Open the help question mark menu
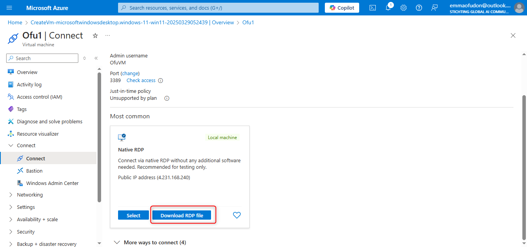Image resolution: width=527 pixels, height=247 pixels. (419, 8)
